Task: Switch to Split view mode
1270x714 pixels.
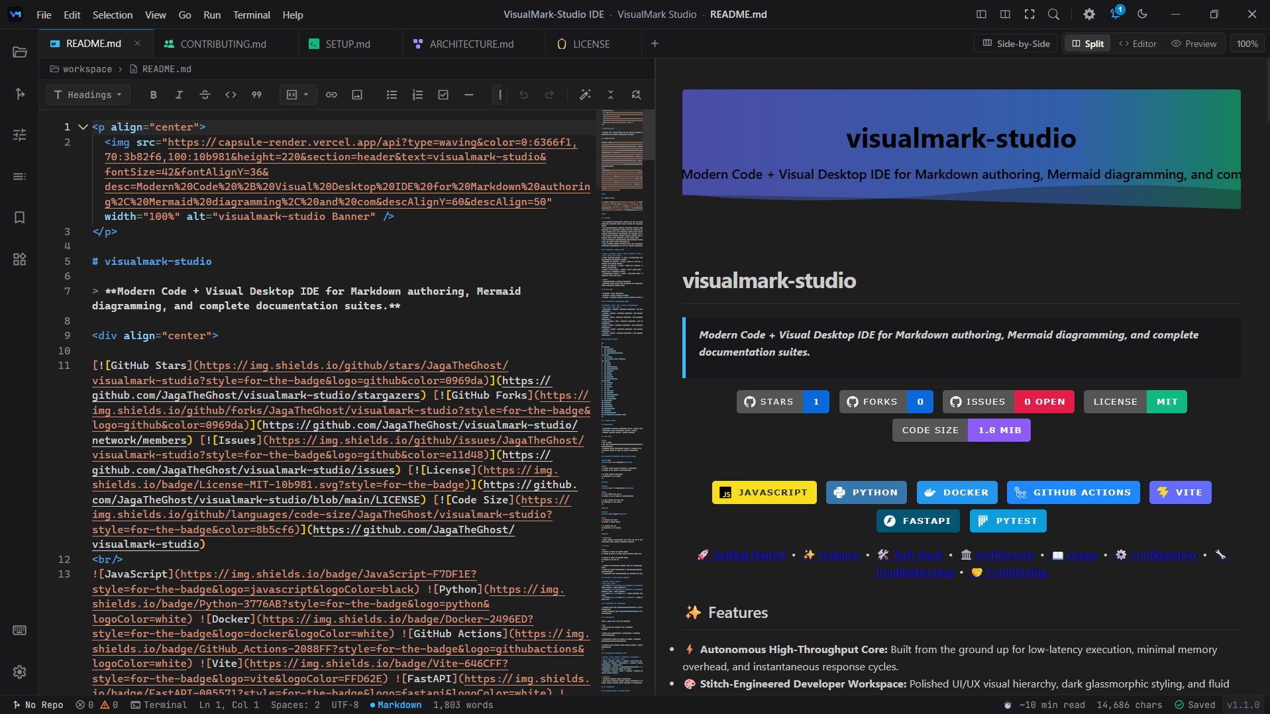Action: tap(1088, 44)
